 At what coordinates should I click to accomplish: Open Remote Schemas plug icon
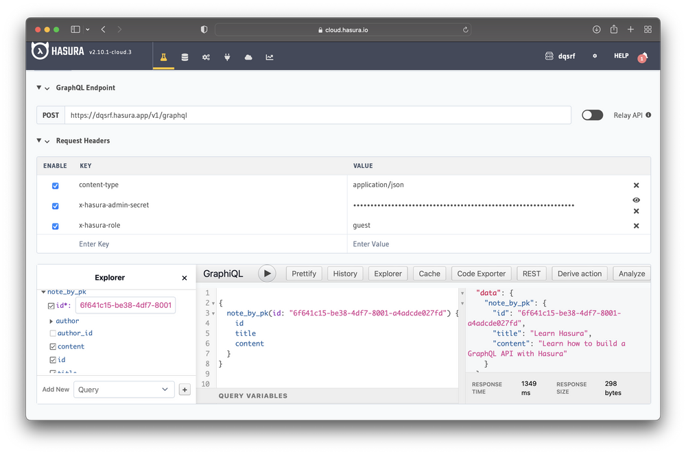pyautogui.click(x=227, y=58)
